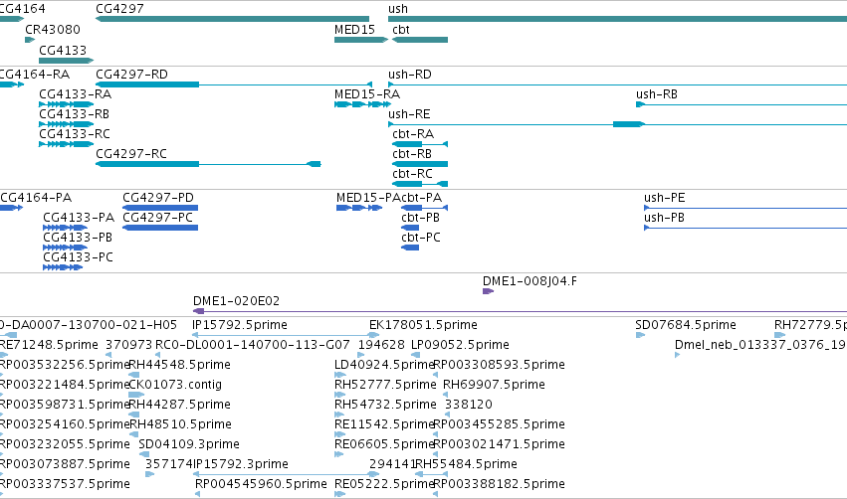Screen dimensions: 847x499
Task: Select the cbt-PB protein glyph
Action: (x=410, y=228)
